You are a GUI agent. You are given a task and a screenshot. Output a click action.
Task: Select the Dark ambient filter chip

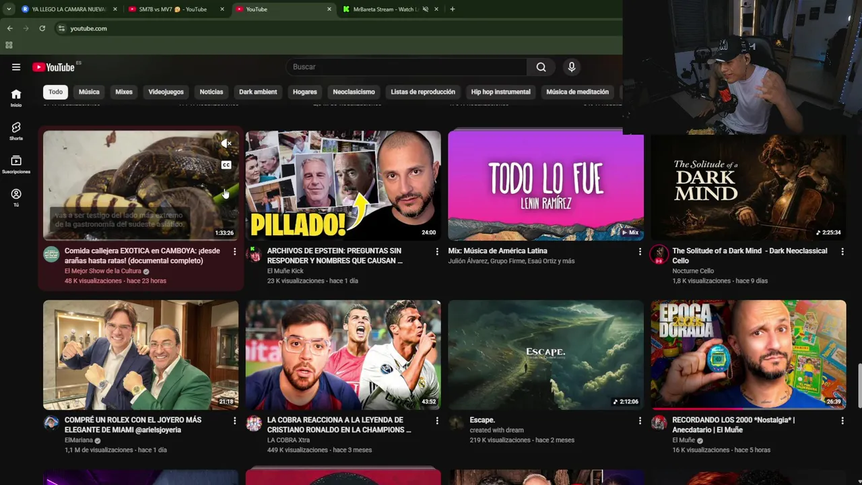(x=258, y=92)
